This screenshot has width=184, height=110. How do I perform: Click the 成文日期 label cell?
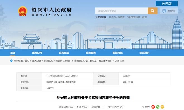click(106, 82)
